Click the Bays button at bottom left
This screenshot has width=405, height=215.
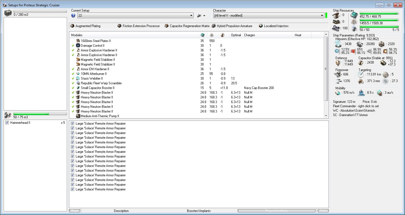75,211
